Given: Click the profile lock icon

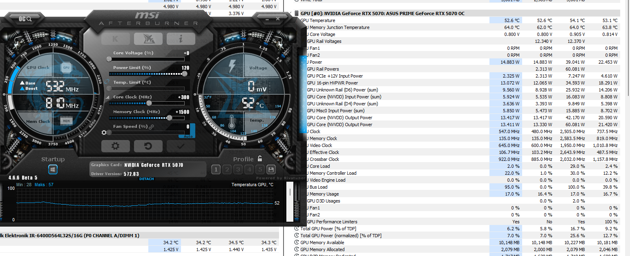Looking at the screenshot, I should [260, 159].
